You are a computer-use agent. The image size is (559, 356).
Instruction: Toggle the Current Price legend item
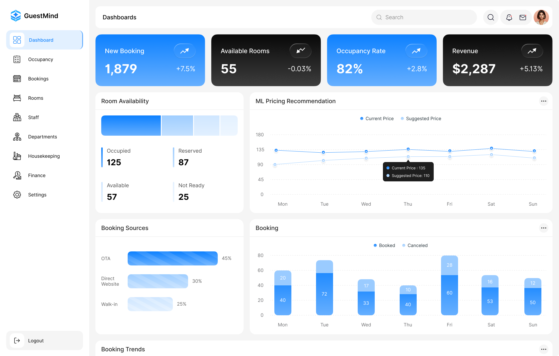(376, 118)
